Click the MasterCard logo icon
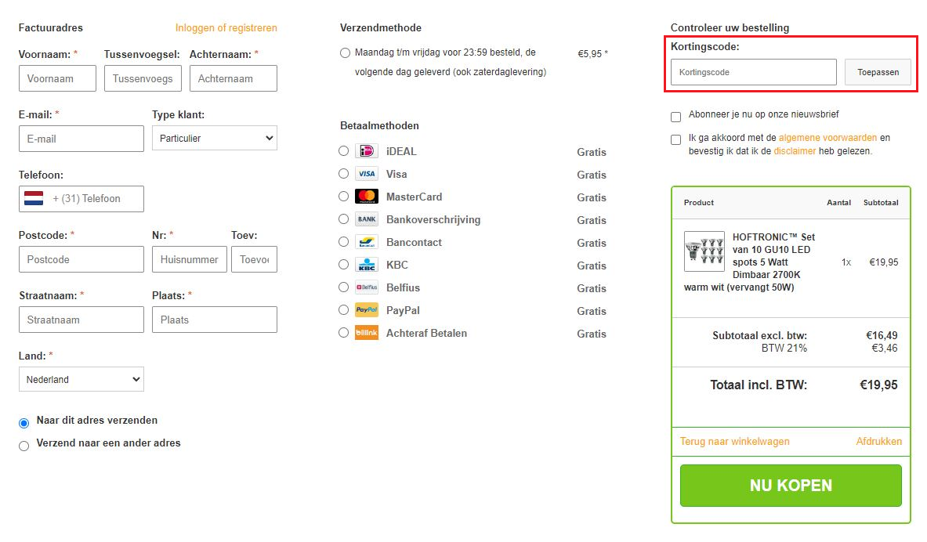The height and width of the screenshot is (542, 927). click(366, 197)
